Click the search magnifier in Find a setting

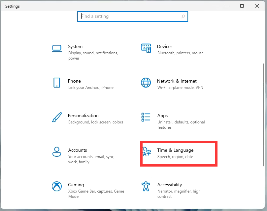point(183,16)
